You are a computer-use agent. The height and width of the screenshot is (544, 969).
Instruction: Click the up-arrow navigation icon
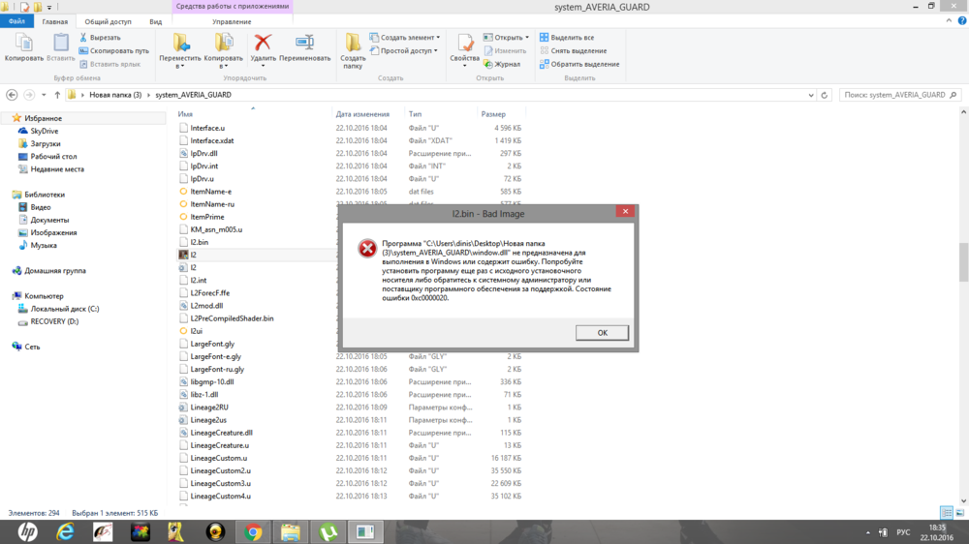(57, 95)
